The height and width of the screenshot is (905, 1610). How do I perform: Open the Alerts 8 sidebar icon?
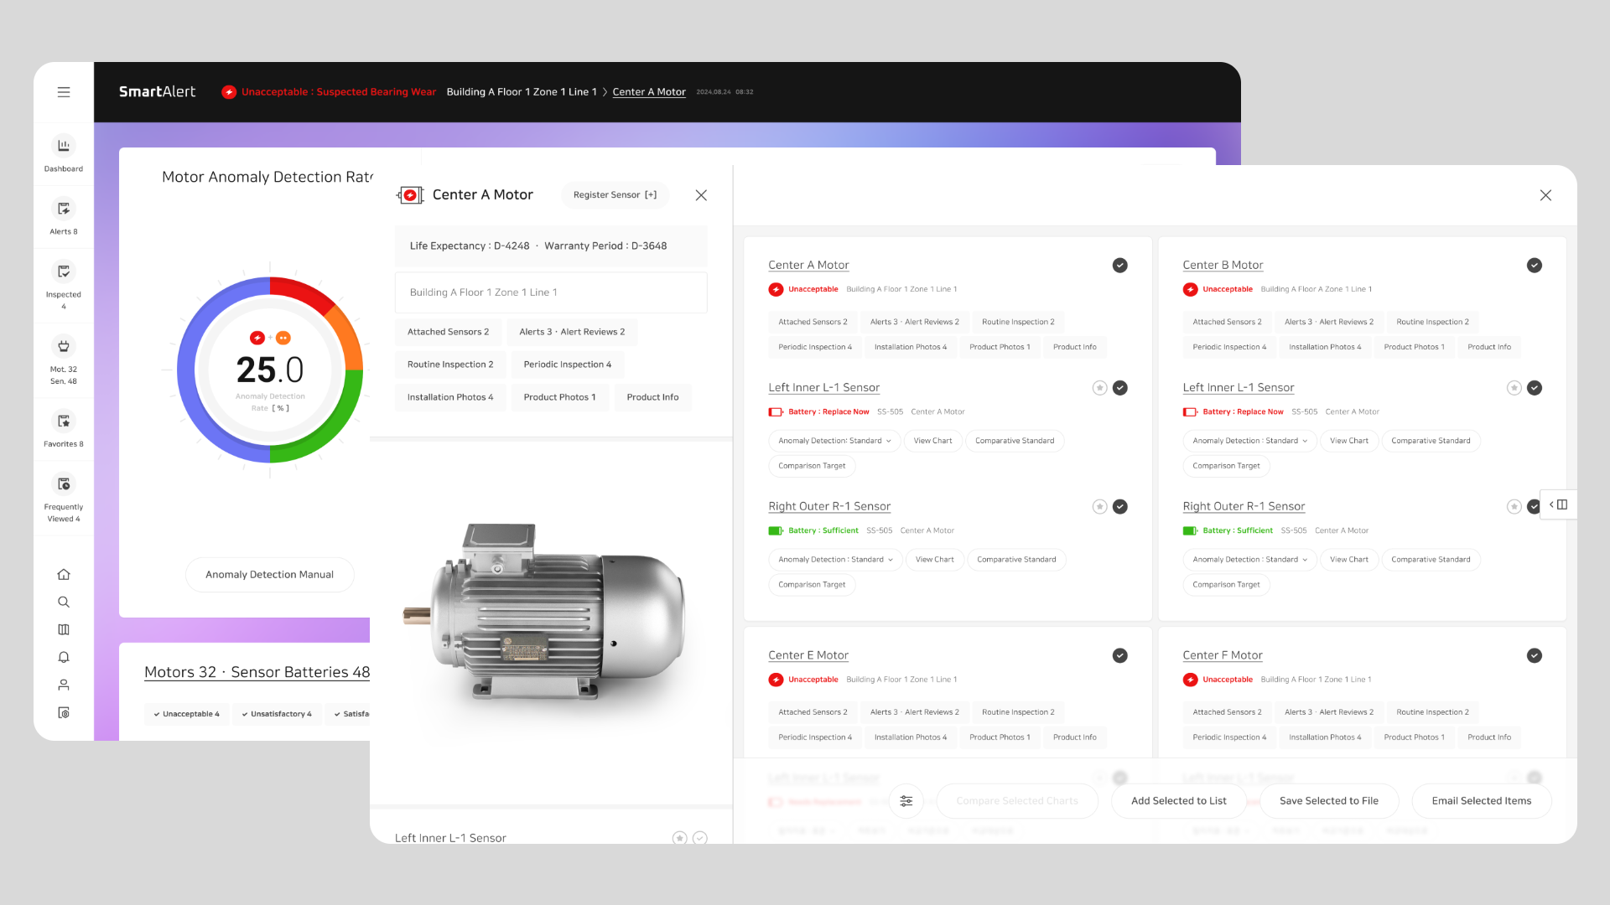pyautogui.click(x=64, y=209)
